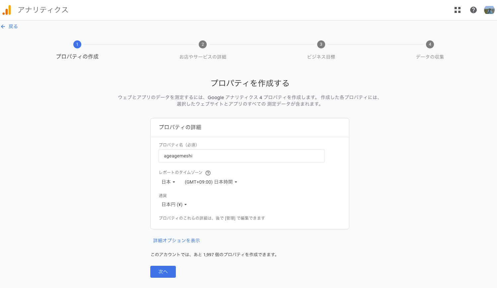Open the 日本 country dropdown
The image size is (497, 288).
(168, 182)
